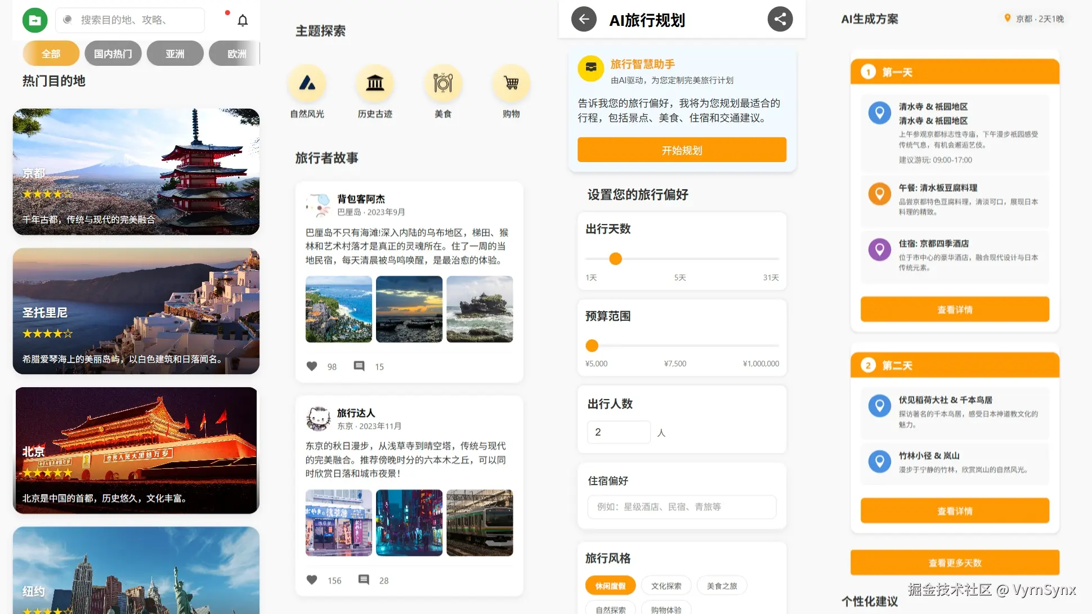The height and width of the screenshot is (614, 1092).
Task: Open the 自然风光 theme icon
Action: 307,84
